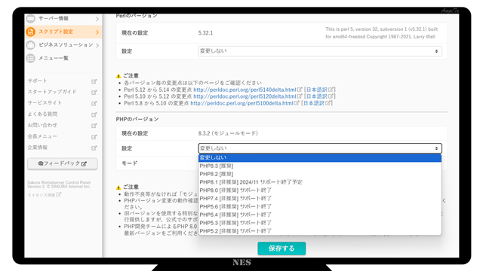Click external link icon beside 企業情報
483x271 pixels.
[94, 148]
